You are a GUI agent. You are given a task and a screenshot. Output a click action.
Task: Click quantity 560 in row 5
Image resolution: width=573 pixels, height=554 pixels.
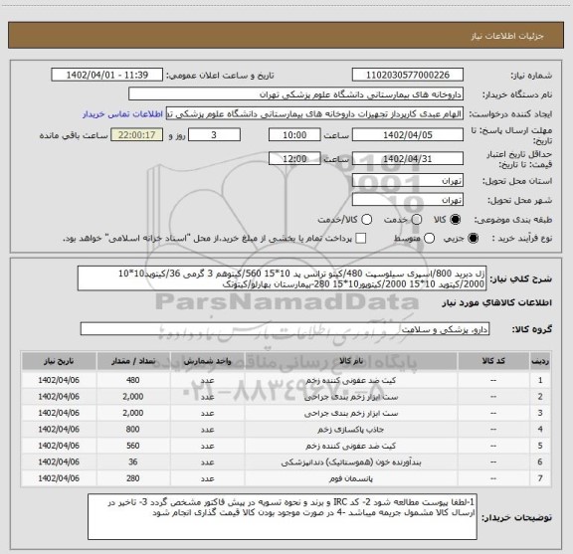point(133,446)
